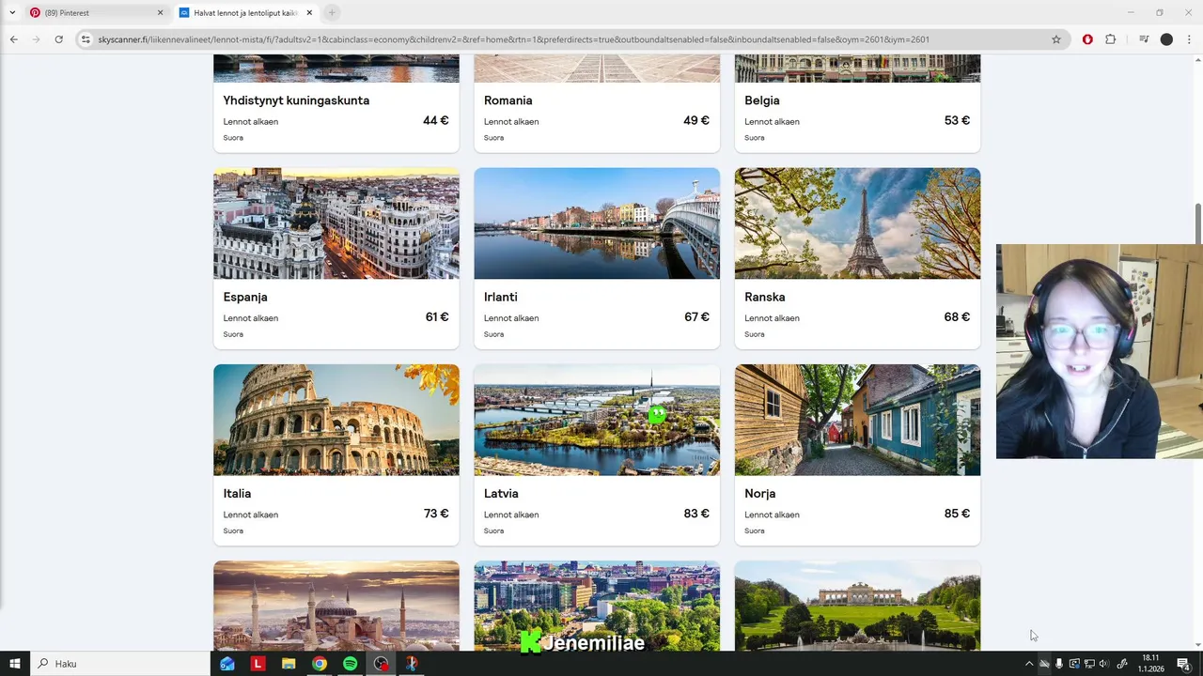Select the Latvia title text
1203x676 pixels.
tap(501, 493)
